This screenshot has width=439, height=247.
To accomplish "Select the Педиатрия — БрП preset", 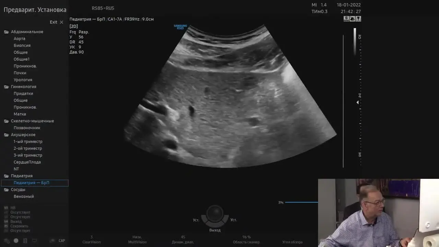I will [35, 183].
